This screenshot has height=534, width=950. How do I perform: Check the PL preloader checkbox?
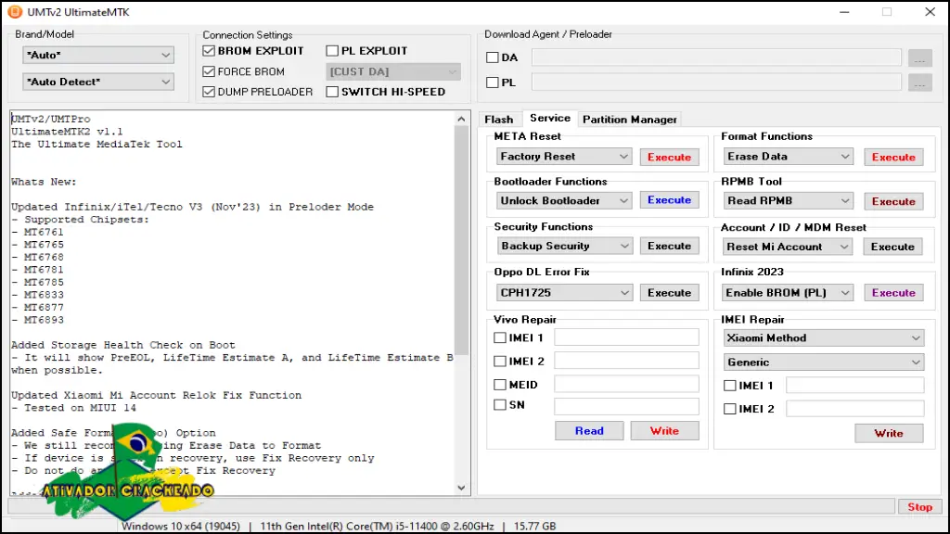493,83
